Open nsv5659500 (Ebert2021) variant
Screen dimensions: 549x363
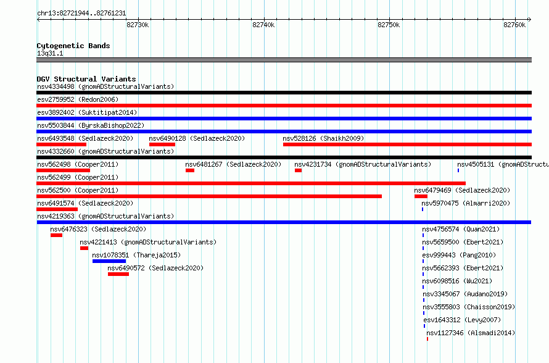click(x=463, y=242)
